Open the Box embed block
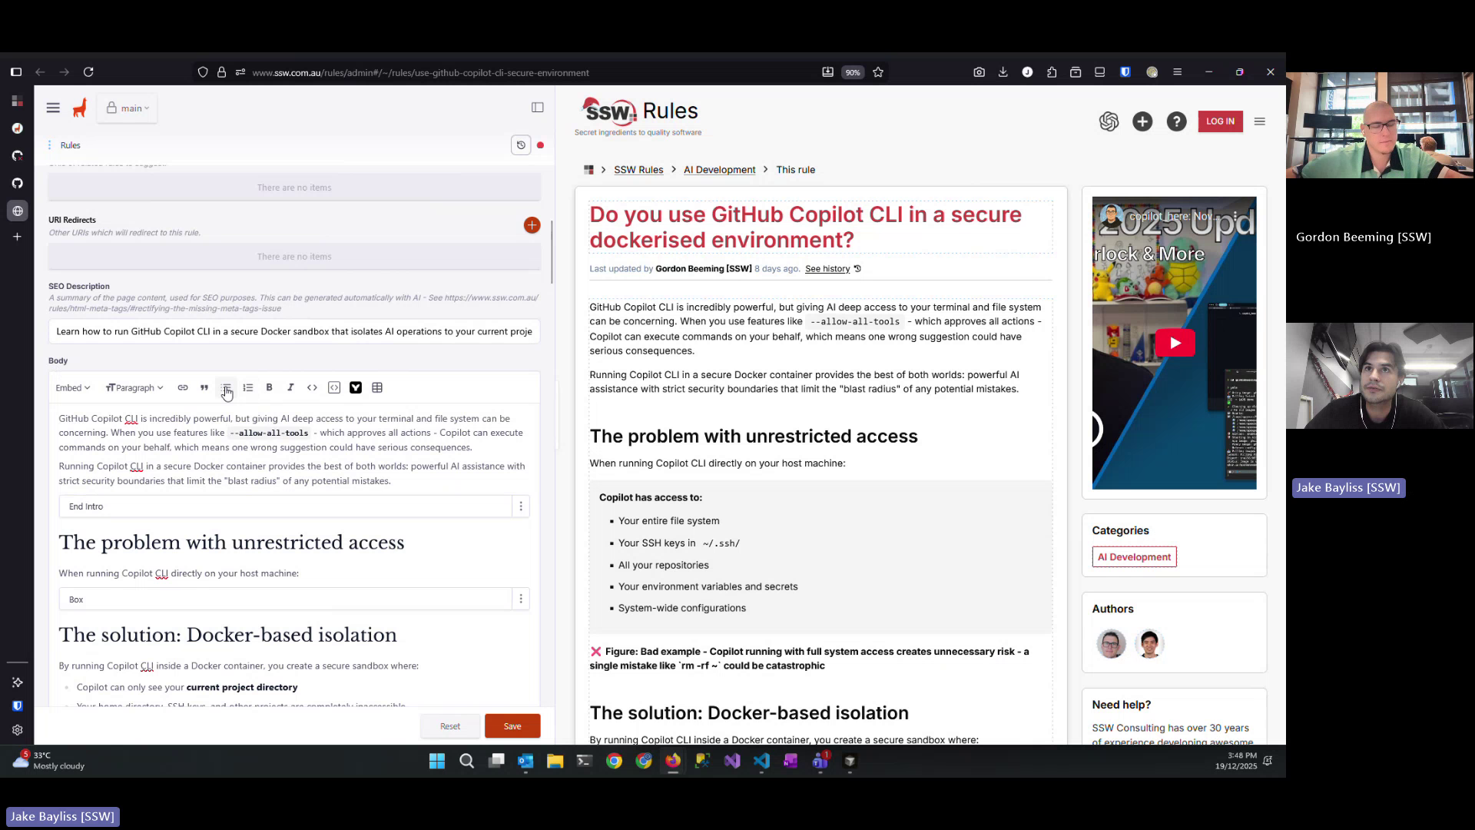The width and height of the screenshot is (1475, 830). tap(285, 599)
